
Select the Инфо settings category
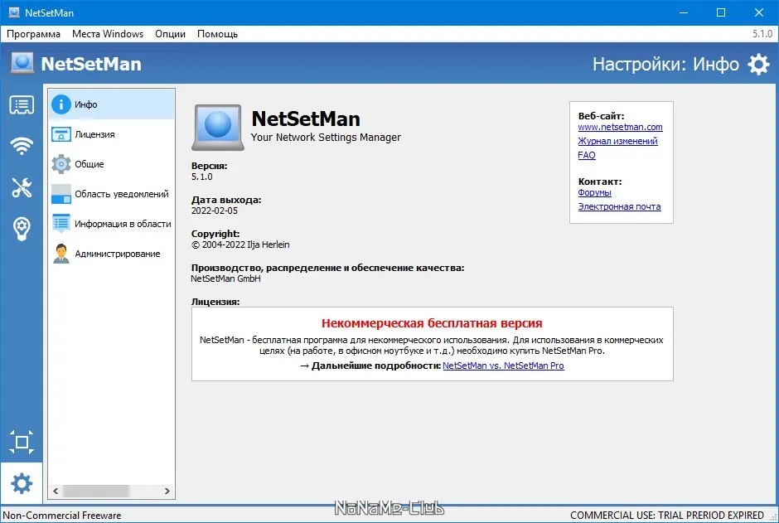click(112, 104)
